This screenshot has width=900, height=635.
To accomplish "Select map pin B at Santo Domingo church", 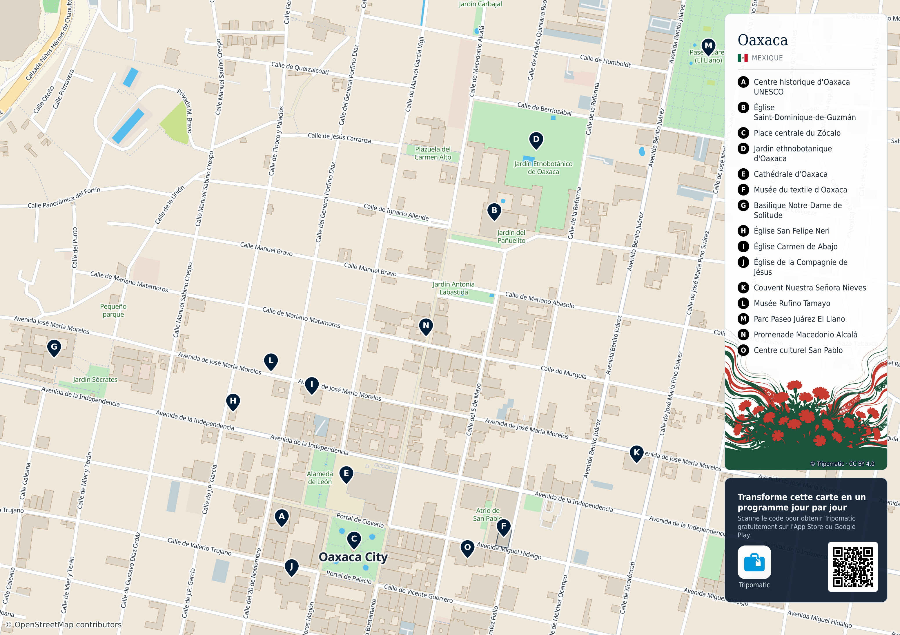I will [494, 211].
